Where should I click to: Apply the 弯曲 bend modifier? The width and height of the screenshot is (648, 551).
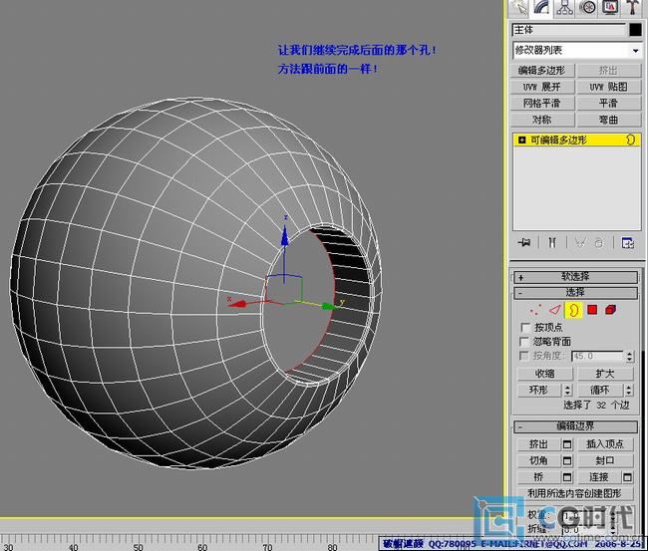(x=609, y=120)
